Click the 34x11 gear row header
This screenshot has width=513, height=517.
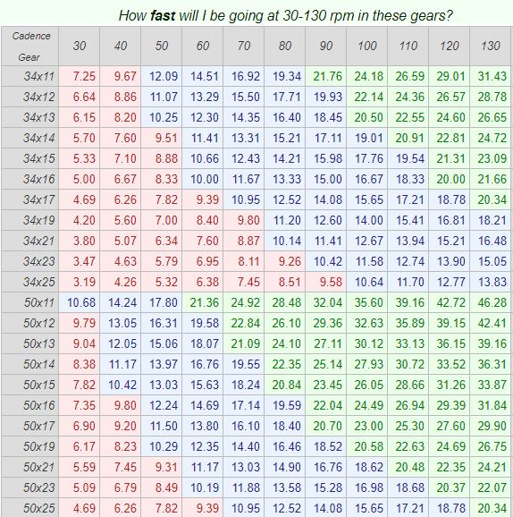tap(30, 76)
